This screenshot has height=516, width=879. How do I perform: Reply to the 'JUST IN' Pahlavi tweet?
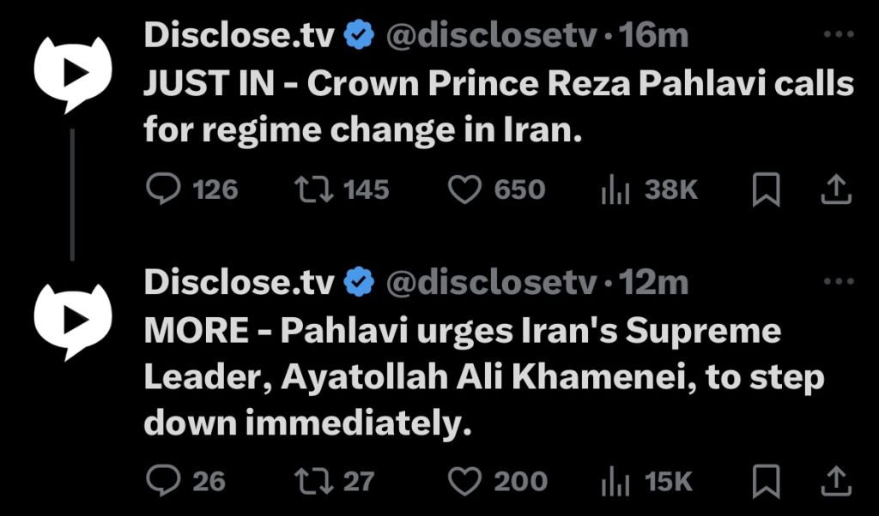[163, 189]
